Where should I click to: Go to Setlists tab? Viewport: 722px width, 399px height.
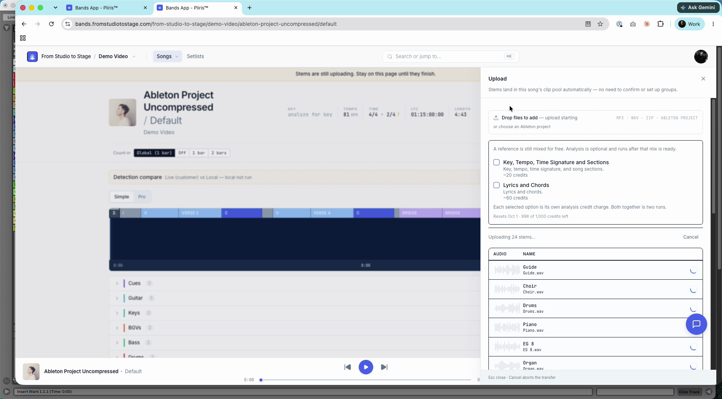[x=195, y=56]
